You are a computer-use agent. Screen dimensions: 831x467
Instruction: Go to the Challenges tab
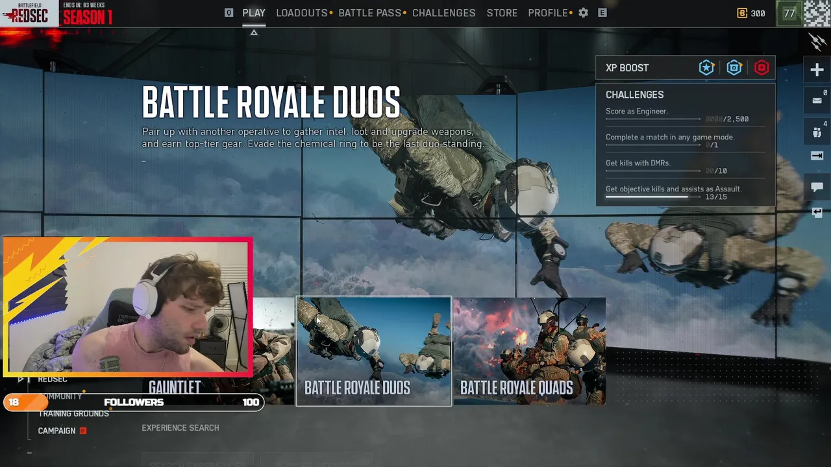coord(444,13)
